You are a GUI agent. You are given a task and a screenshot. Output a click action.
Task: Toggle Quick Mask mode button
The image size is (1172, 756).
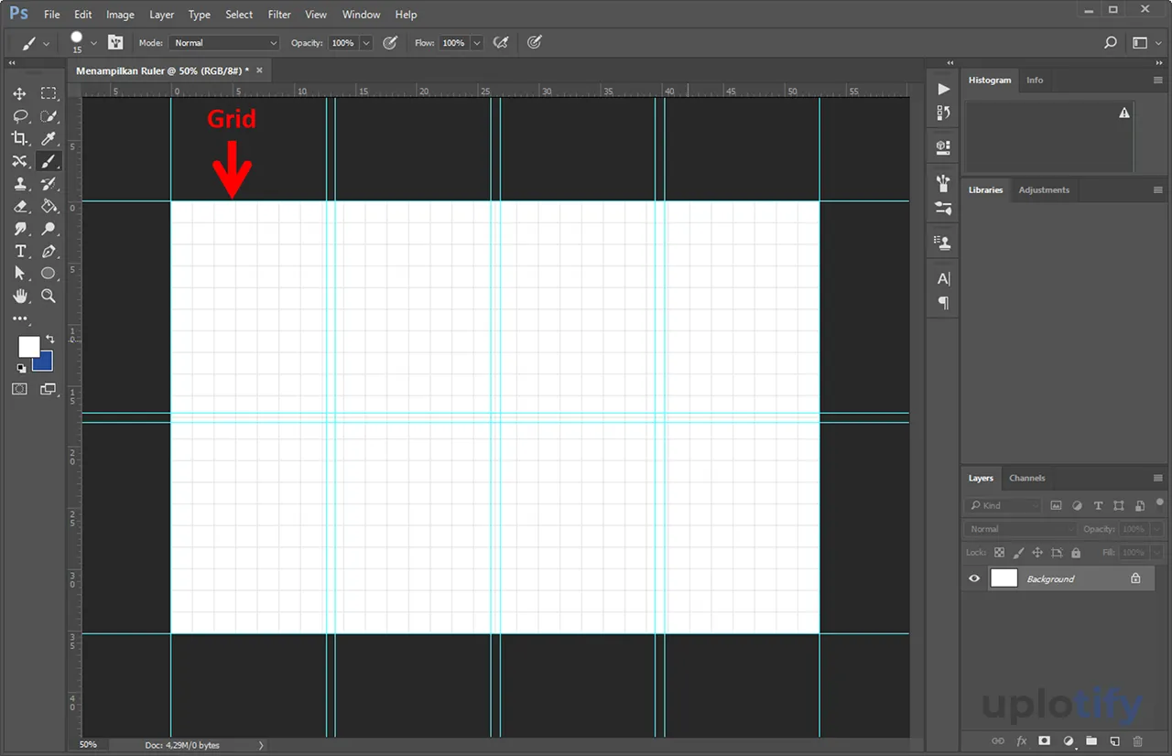point(19,389)
